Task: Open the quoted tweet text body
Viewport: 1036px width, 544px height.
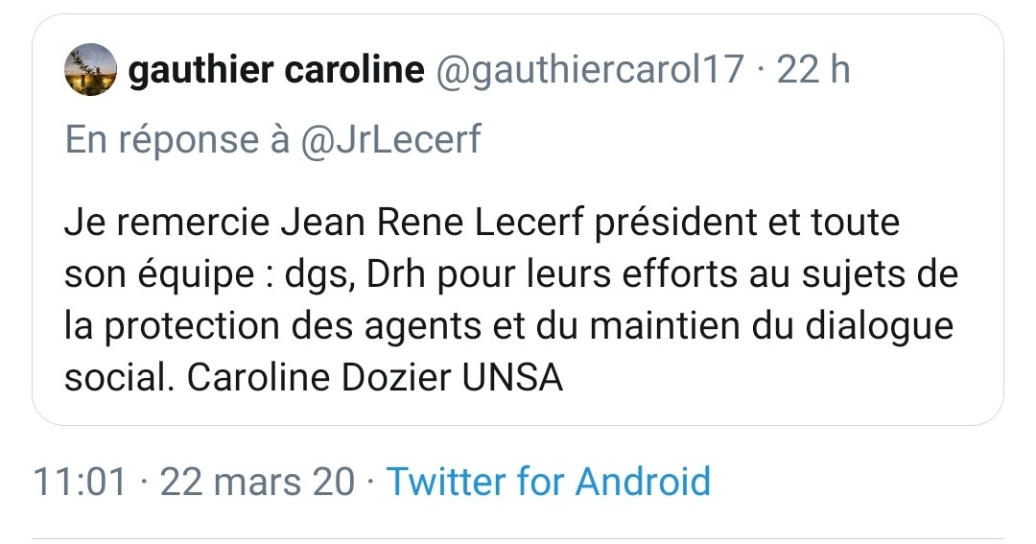Action: click(x=510, y=299)
